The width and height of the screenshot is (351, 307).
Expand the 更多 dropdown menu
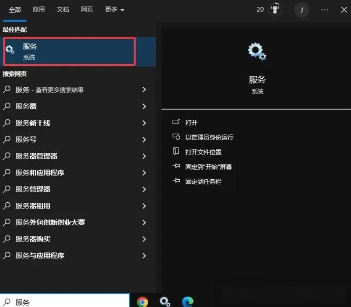pyautogui.click(x=114, y=9)
